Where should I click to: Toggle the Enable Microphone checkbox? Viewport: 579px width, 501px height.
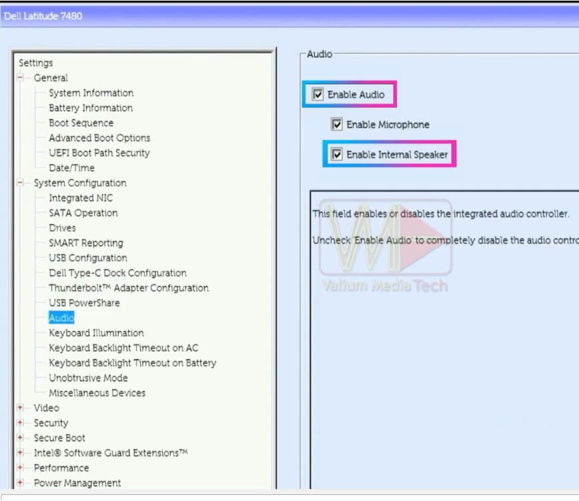click(336, 125)
